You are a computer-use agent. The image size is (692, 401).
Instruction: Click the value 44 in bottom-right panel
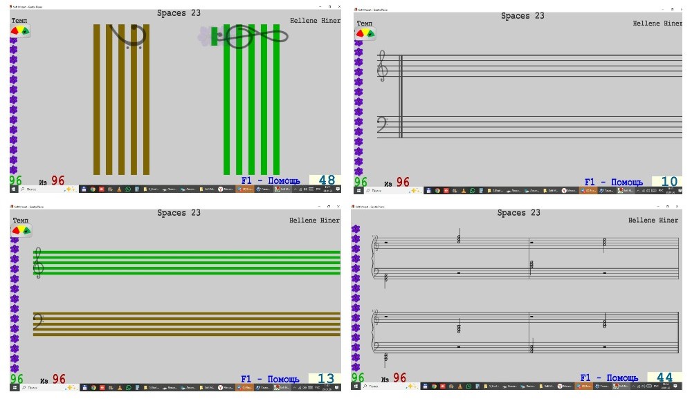point(664,377)
